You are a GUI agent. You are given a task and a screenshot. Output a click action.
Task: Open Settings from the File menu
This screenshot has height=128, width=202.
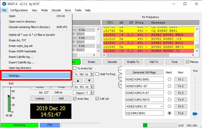tap(36, 76)
